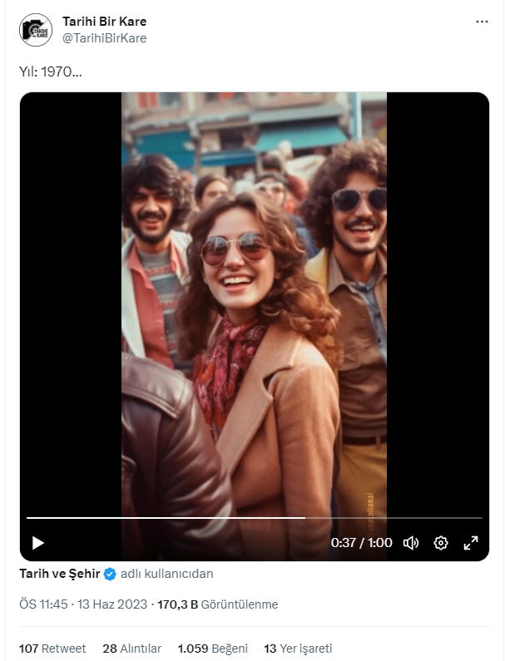Open the Tarih ve Şehir source account
This screenshot has height=661, width=505.
(x=59, y=574)
